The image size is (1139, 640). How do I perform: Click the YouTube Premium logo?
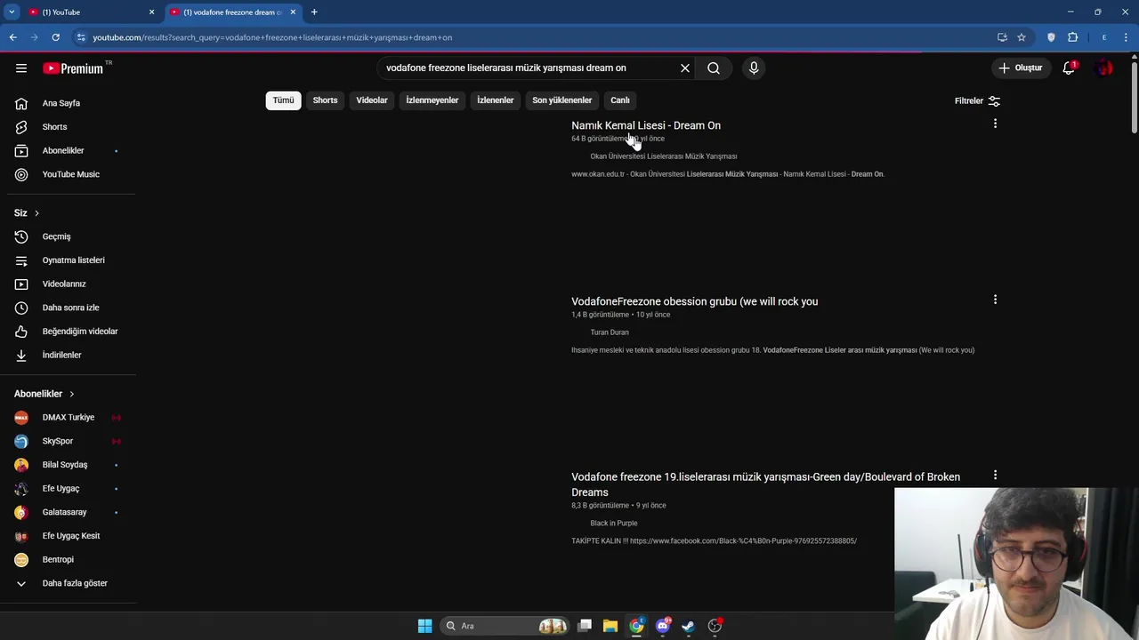tap(73, 68)
